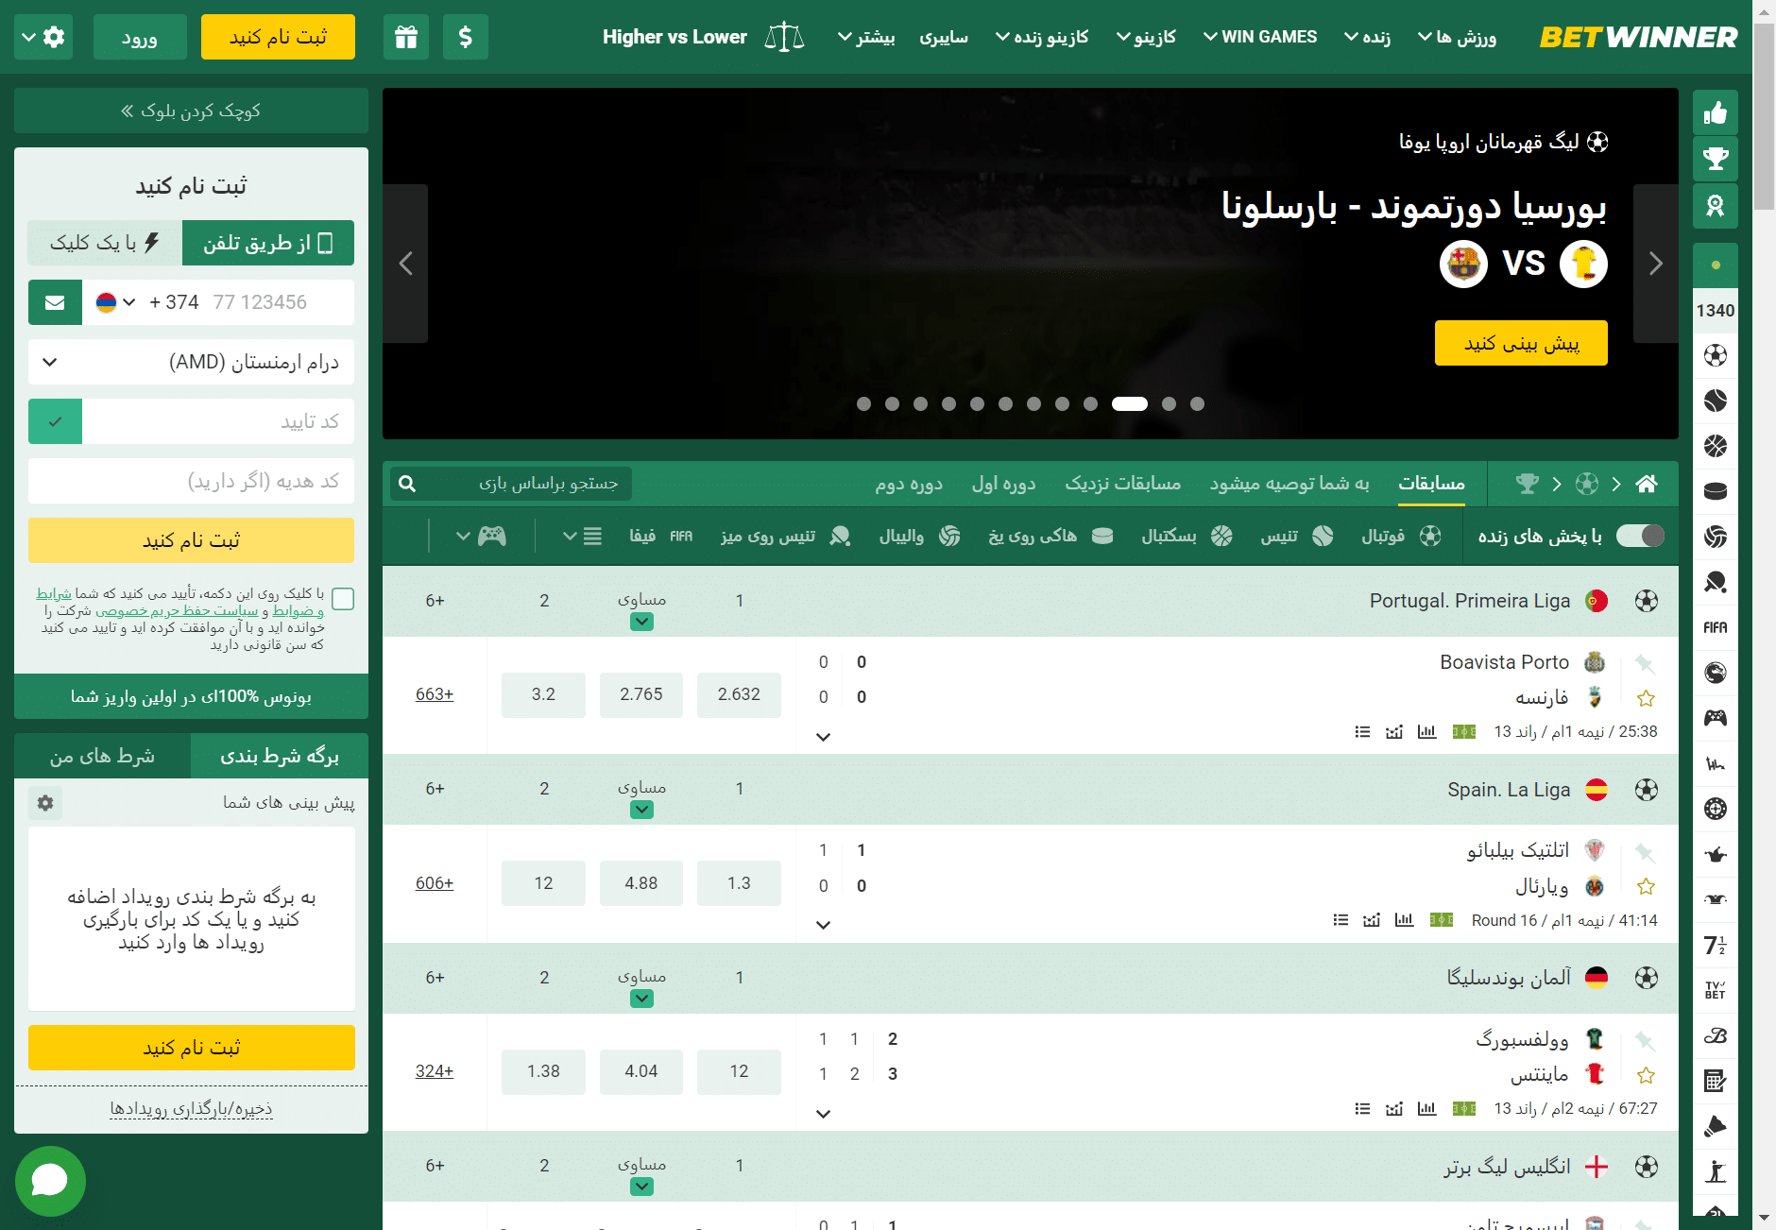Screen dimensions: 1776x1230
Task: Toggle the live broadcasts switch
Action: (1640, 536)
